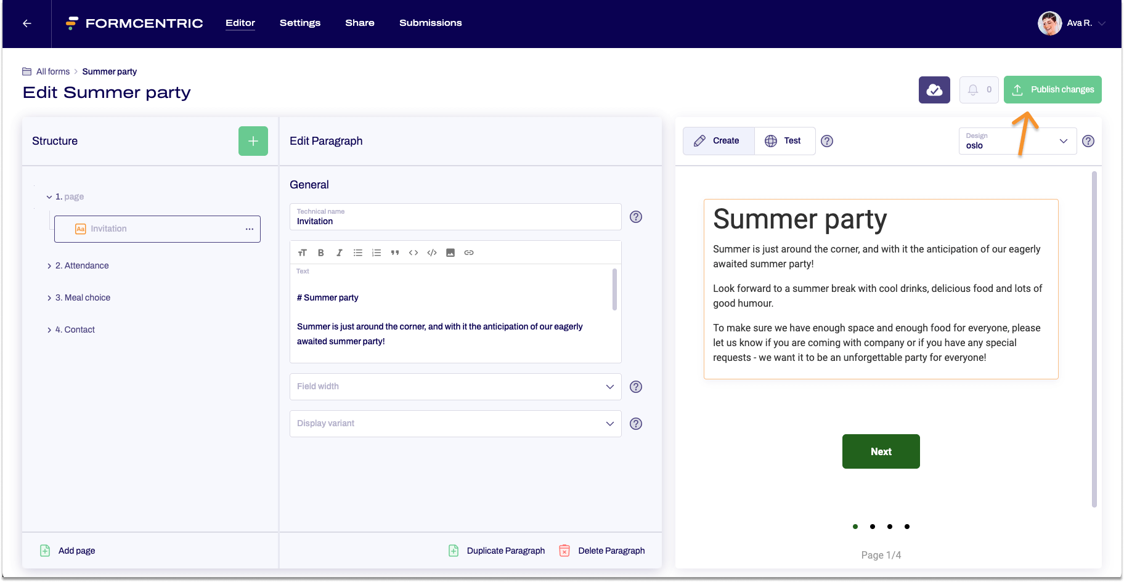Expand the 3. Meal choice page
1124x582 pixels.
click(49, 298)
